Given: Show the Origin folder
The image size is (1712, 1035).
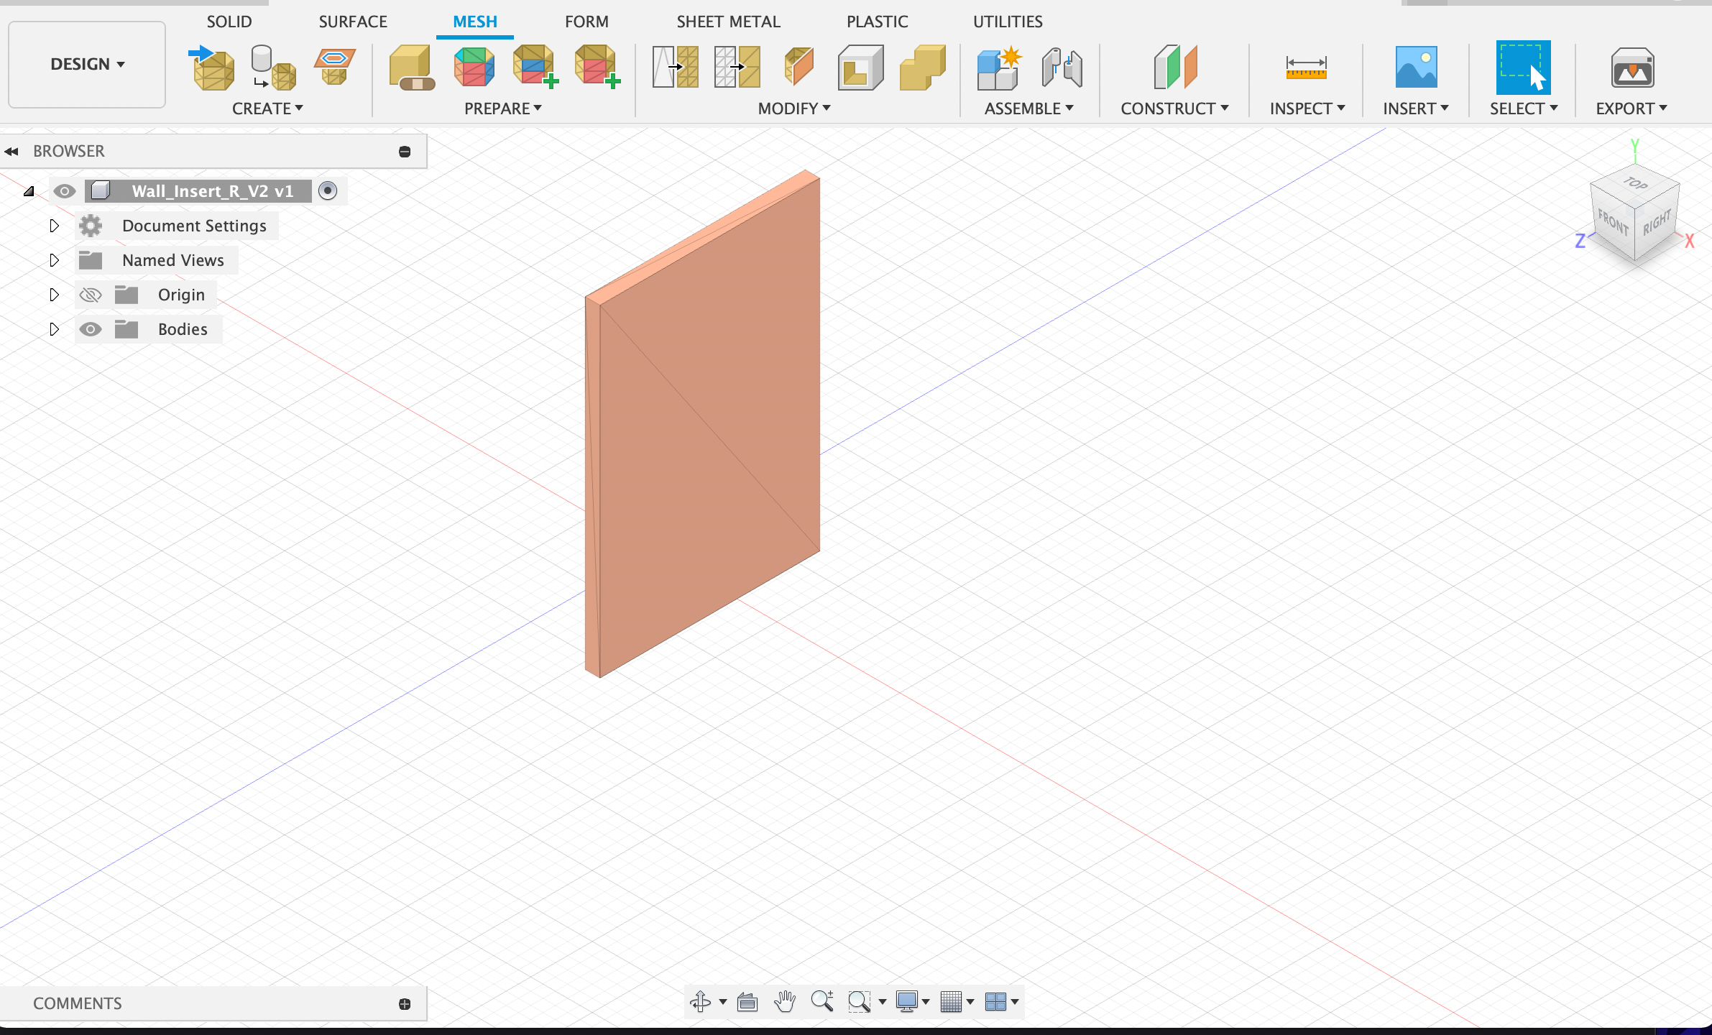Looking at the screenshot, I should 91,294.
